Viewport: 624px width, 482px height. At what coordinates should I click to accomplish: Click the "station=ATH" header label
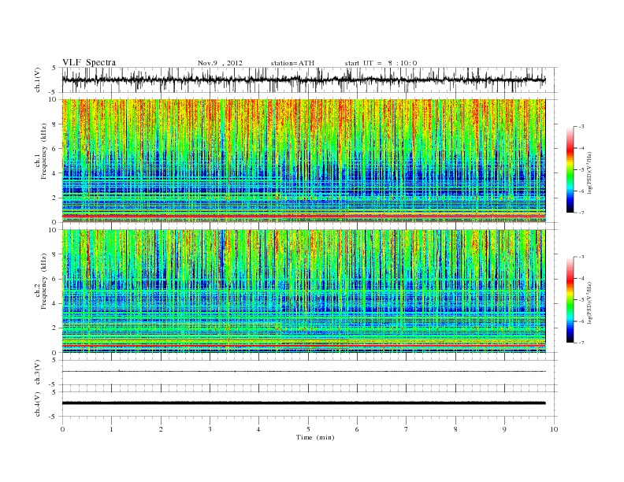tap(292, 63)
